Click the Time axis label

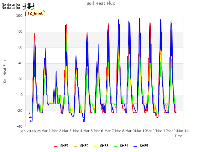click(179, 136)
